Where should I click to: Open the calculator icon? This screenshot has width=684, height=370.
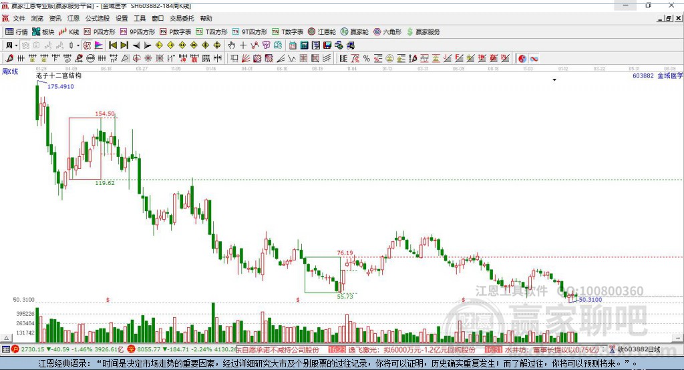coord(304,45)
